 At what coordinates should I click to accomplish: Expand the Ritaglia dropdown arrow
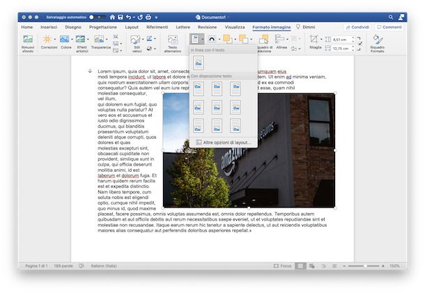[x=321, y=39]
